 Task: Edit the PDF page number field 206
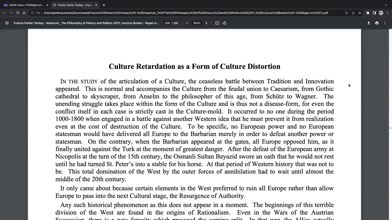point(167,23)
